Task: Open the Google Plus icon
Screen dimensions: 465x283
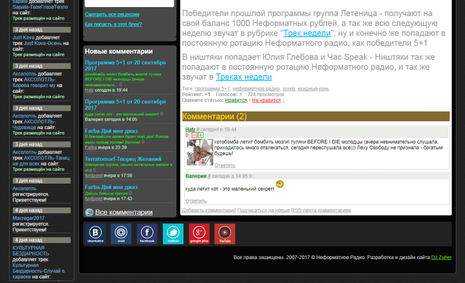Action: (x=199, y=234)
